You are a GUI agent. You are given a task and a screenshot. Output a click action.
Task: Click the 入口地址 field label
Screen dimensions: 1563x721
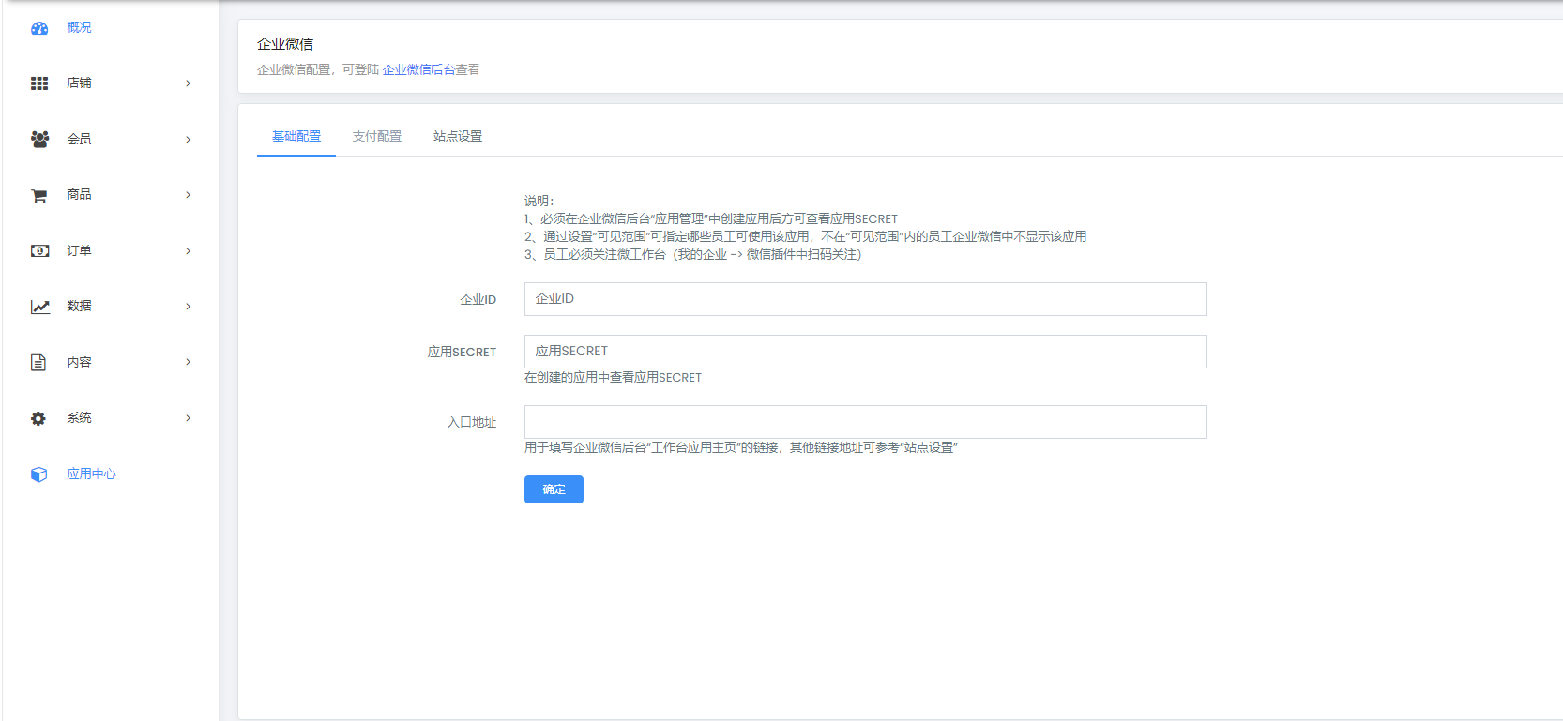click(472, 423)
